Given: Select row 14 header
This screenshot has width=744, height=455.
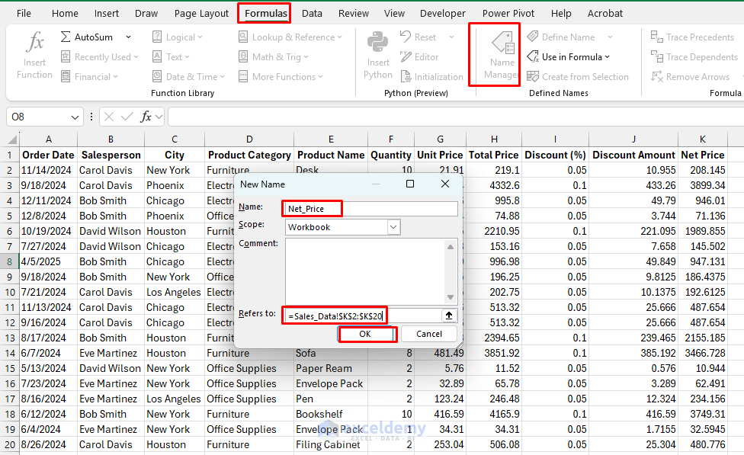Looking at the screenshot, I should tap(10, 354).
